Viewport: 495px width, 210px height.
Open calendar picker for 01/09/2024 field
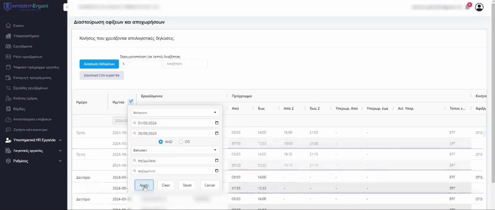pyautogui.click(x=216, y=123)
